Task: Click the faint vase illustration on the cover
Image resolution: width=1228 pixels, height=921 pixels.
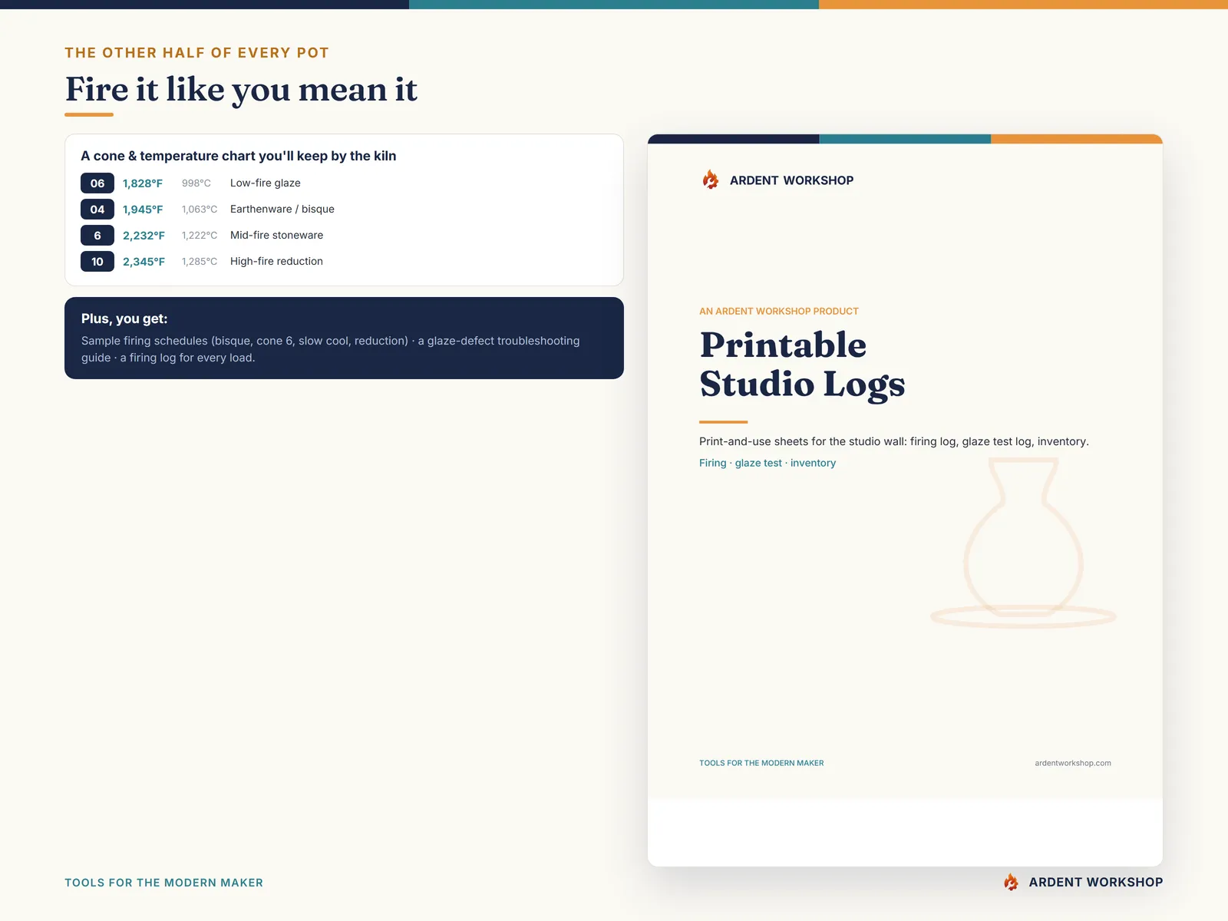Action: tap(1023, 543)
